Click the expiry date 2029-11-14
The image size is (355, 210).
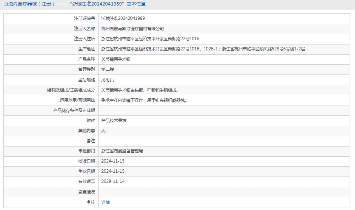click(113, 181)
